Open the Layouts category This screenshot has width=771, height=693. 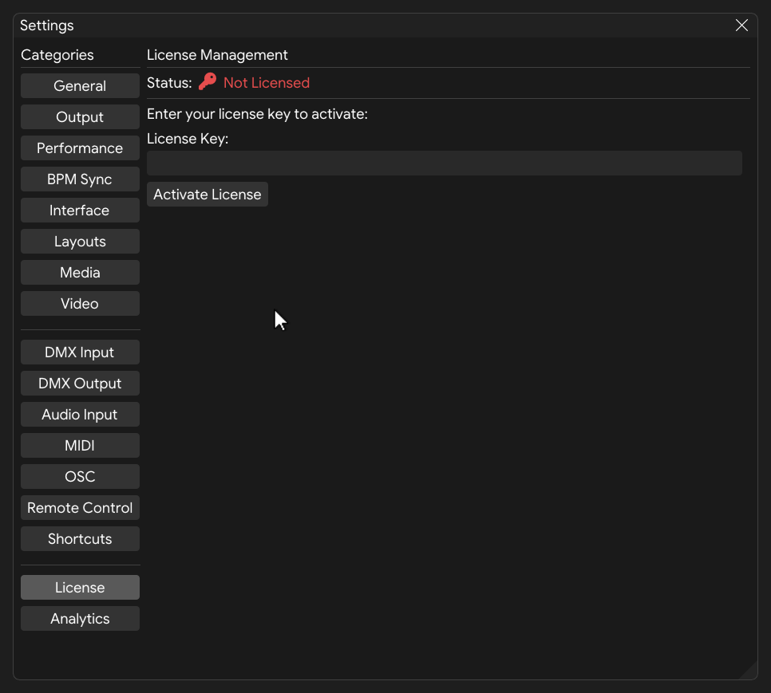tap(80, 241)
